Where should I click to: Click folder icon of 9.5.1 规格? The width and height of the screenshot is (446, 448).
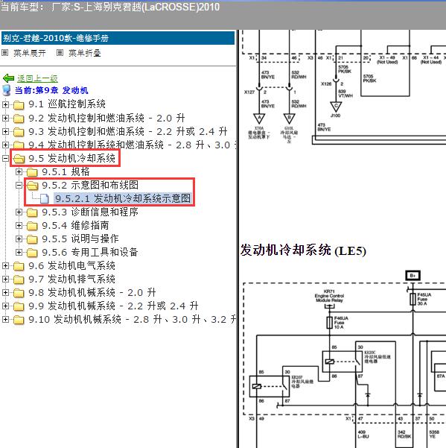32,172
